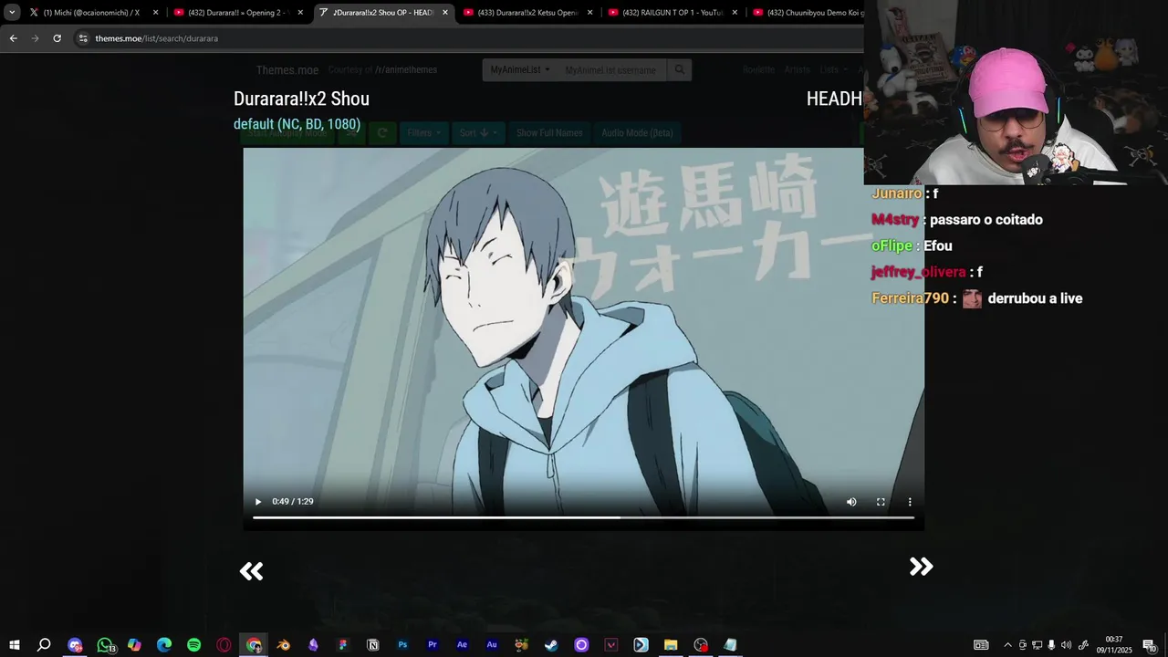Enter fullscreen via the video fullscreen icon
Viewport: 1168px width, 657px height.
(881, 502)
